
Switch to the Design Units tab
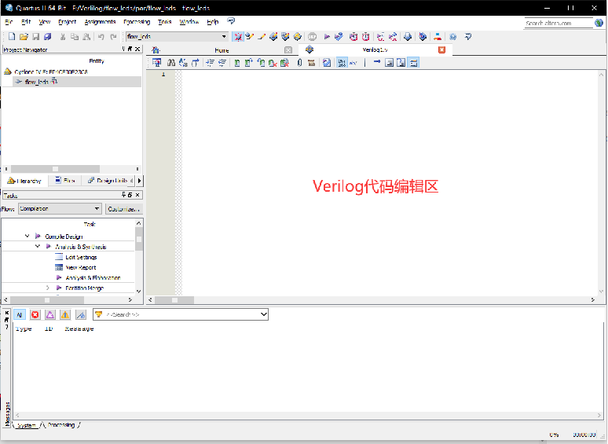click(108, 181)
